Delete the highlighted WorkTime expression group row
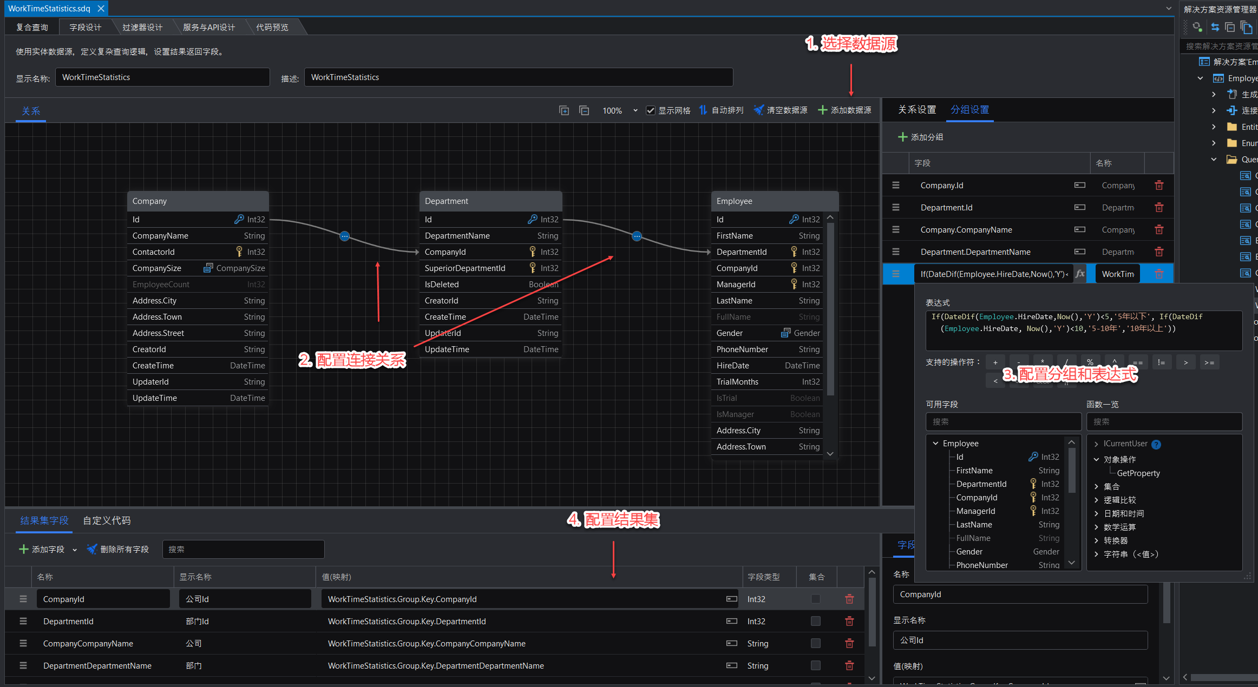Image resolution: width=1258 pixels, height=687 pixels. click(x=1159, y=274)
